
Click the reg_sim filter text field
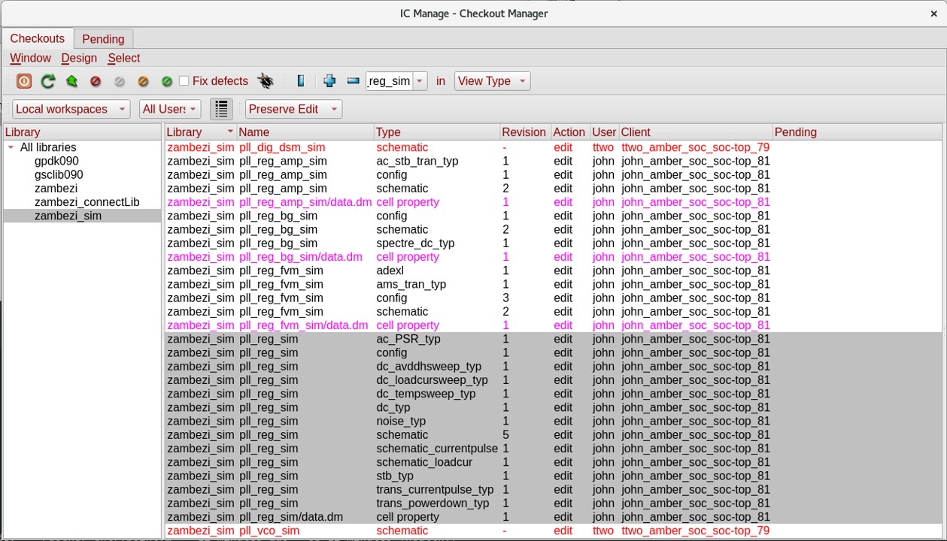(389, 81)
